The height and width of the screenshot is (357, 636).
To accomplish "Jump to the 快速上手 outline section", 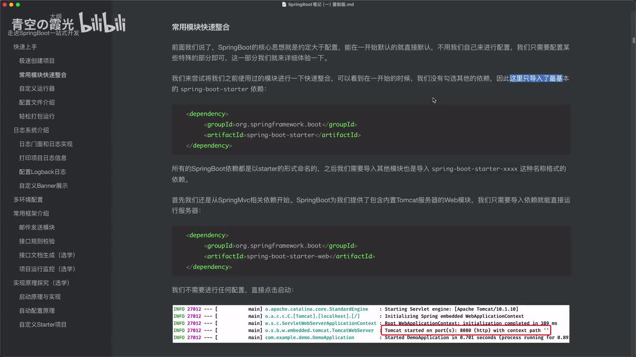I will click(25, 47).
